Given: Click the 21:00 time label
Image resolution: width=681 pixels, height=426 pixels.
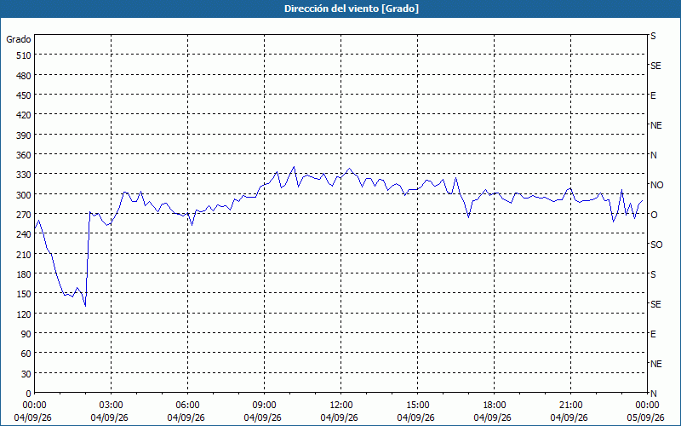Looking at the screenshot, I should (x=570, y=406).
